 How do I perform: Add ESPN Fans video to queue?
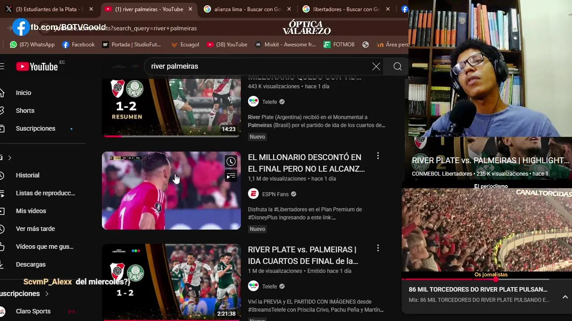tap(231, 176)
